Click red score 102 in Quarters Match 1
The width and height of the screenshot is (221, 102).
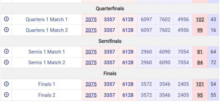click(x=200, y=20)
